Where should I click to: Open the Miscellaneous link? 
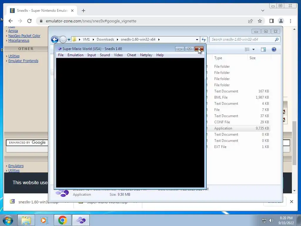(19, 41)
